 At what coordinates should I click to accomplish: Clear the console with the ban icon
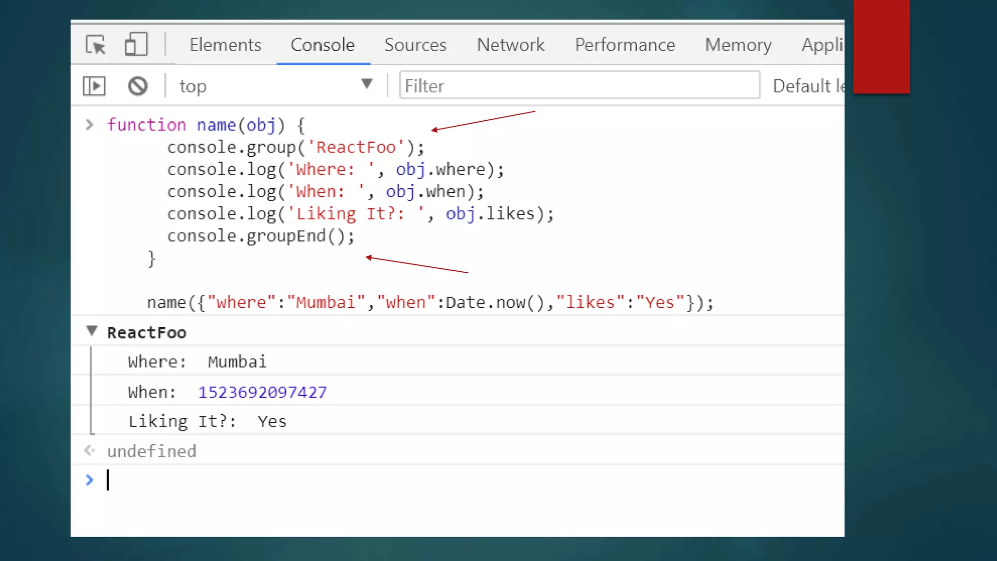(138, 86)
